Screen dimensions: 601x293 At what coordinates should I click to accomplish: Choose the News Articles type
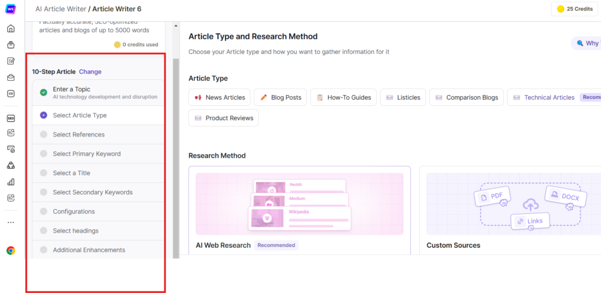click(220, 97)
